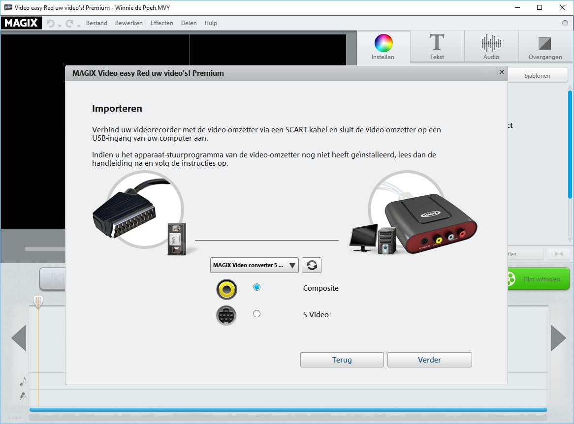Click the Film voltooien film reel icon
The width and height of the screenshot is (574, 424).
pyautogui.click(x=511, y=279)
